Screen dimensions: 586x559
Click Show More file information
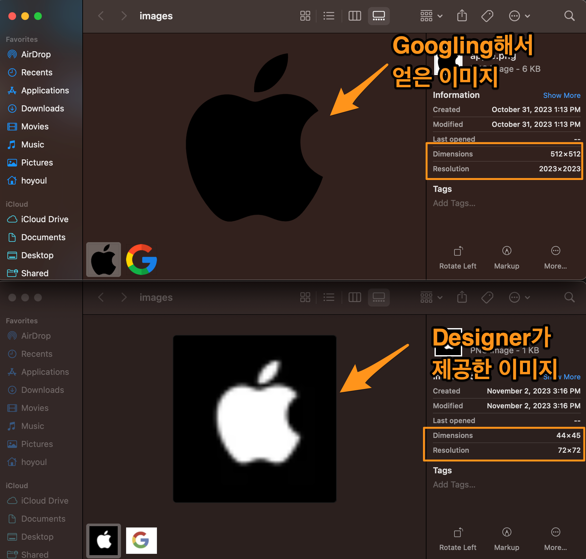(x=562, y=95)
